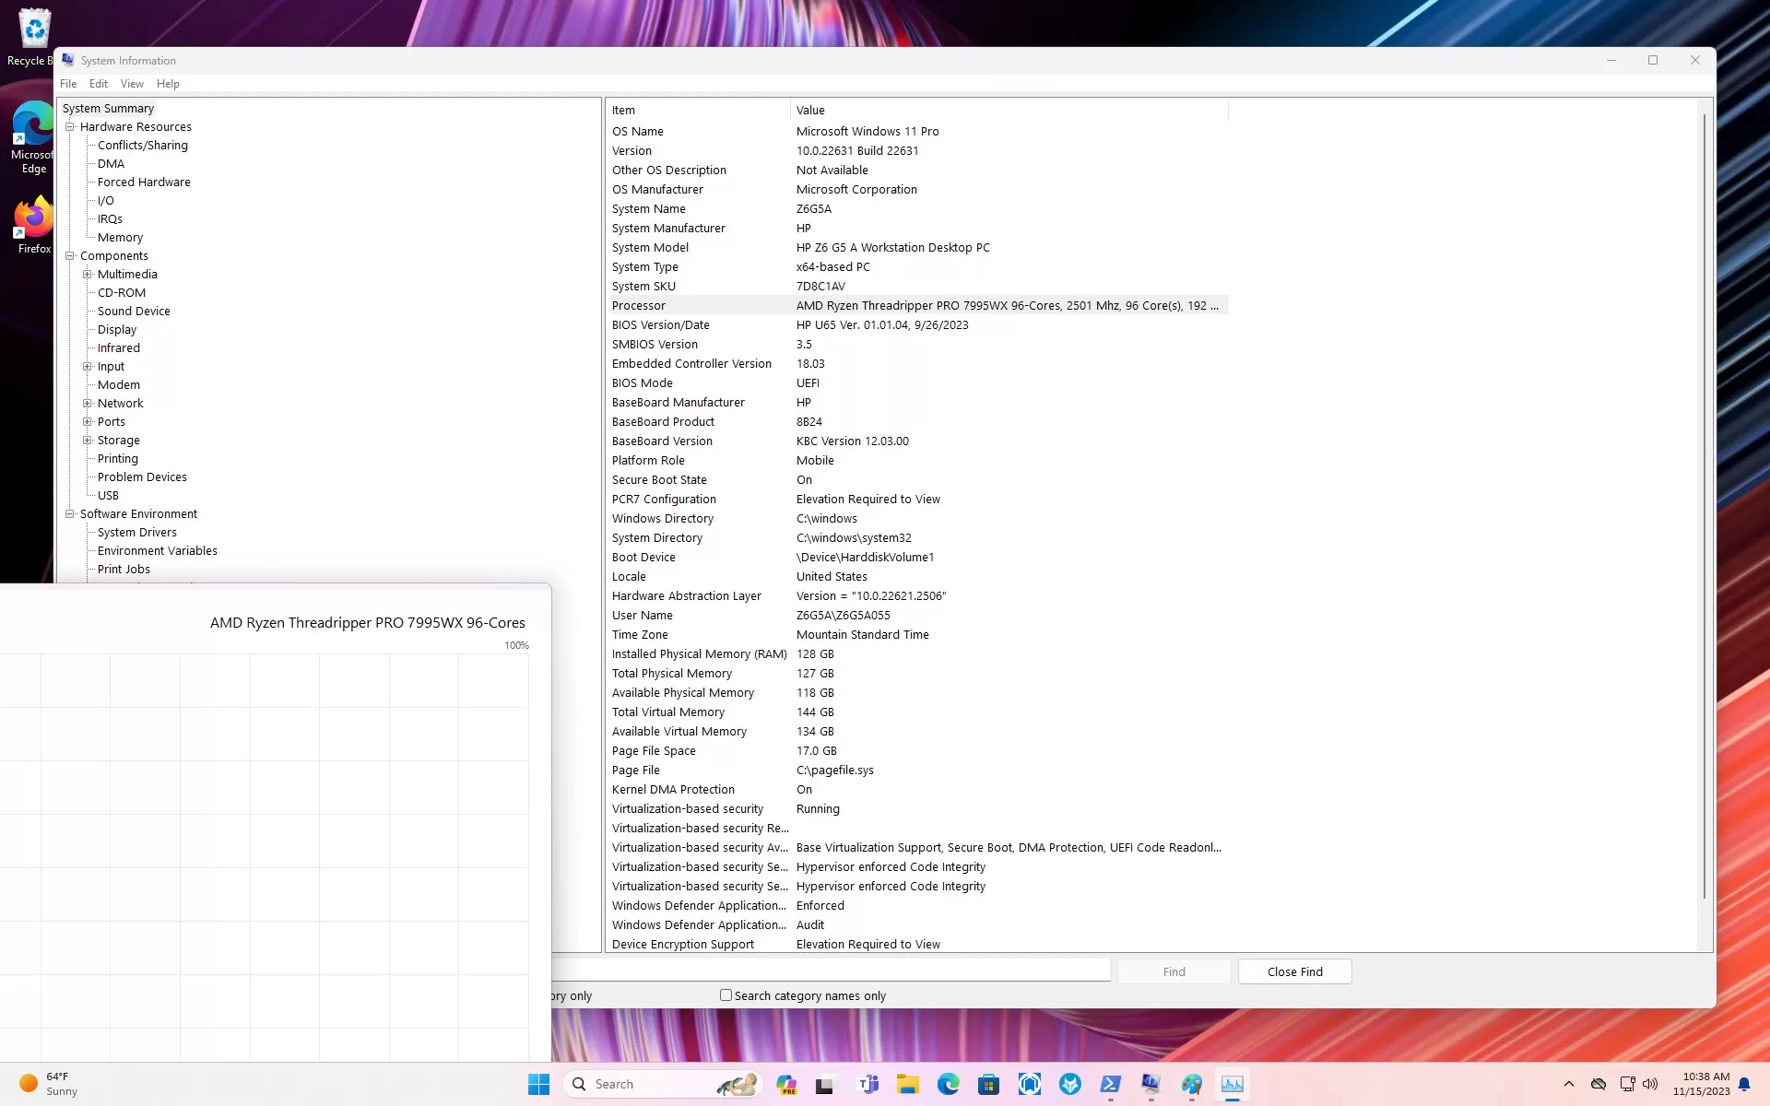Expand the Software Environment tree node
1770x1106 pixels.
pyautogui.click(x=70, y=513)
